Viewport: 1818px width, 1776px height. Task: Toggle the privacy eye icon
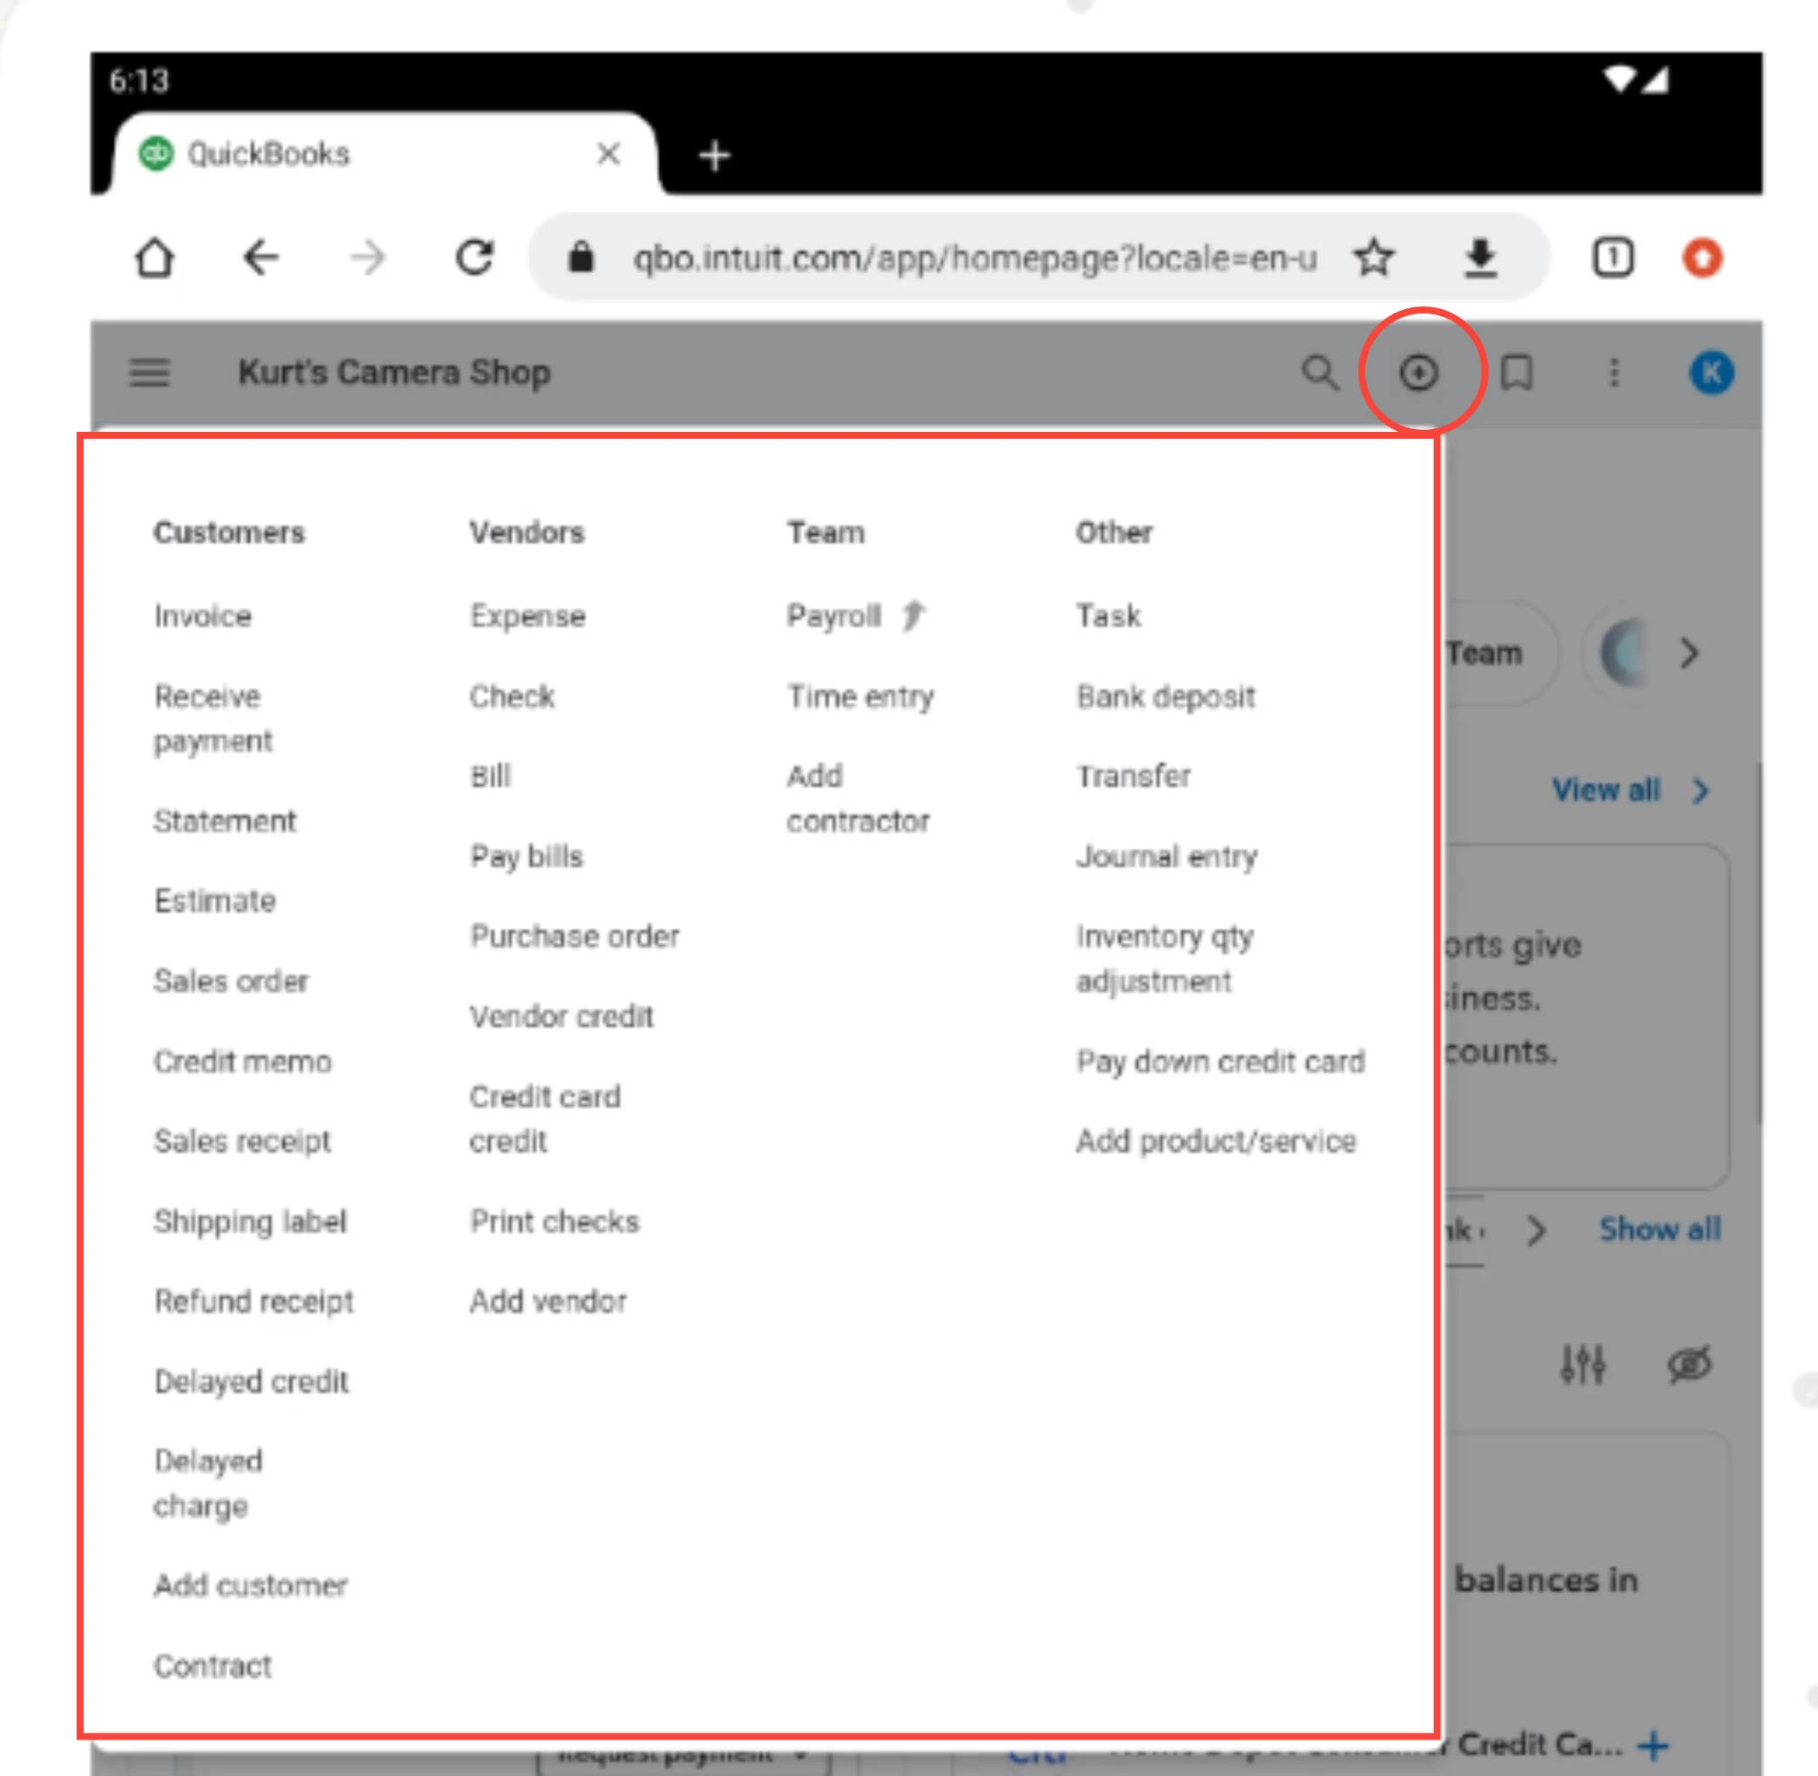[x=1689, y=1365]
